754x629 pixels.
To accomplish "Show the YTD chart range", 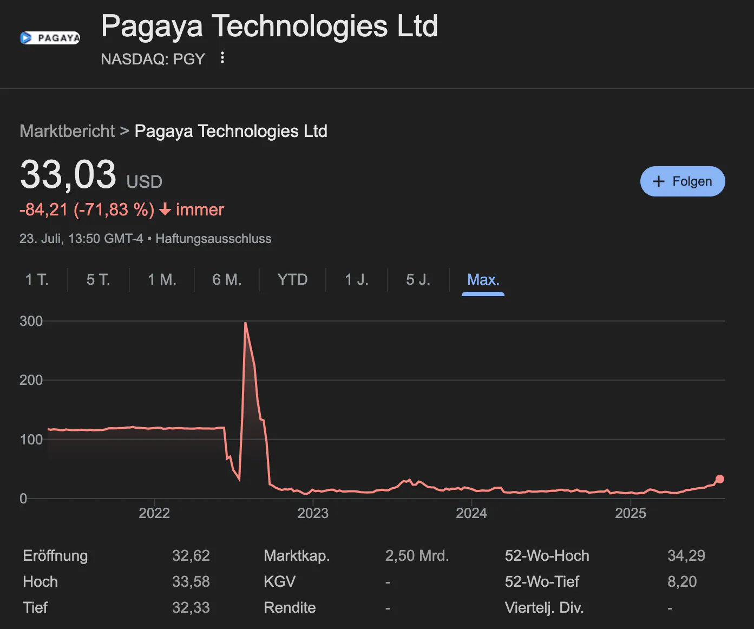I will pyautogui.click(x=292, y=279).
